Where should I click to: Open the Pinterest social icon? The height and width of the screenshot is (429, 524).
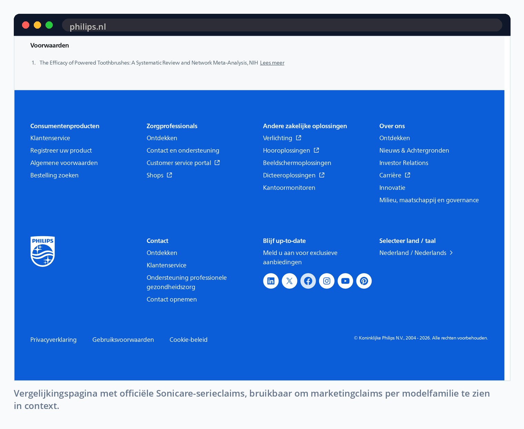(x=364, y=281)
